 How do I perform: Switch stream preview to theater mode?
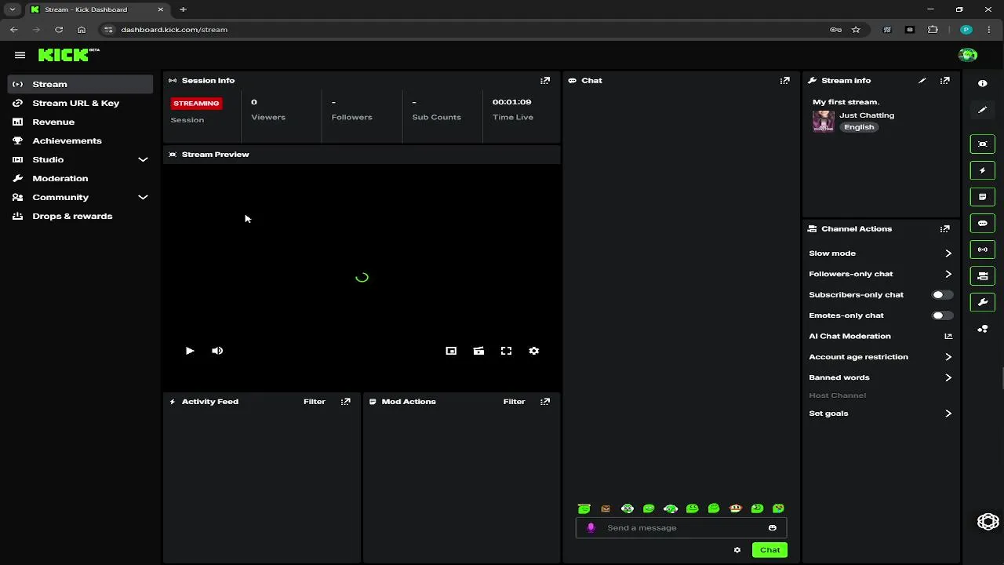point(478,351)
